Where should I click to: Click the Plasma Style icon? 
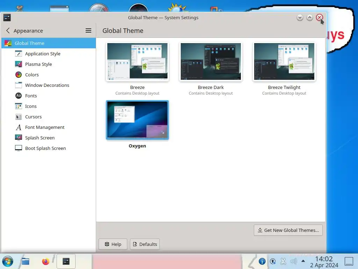[x=19, y=64]
